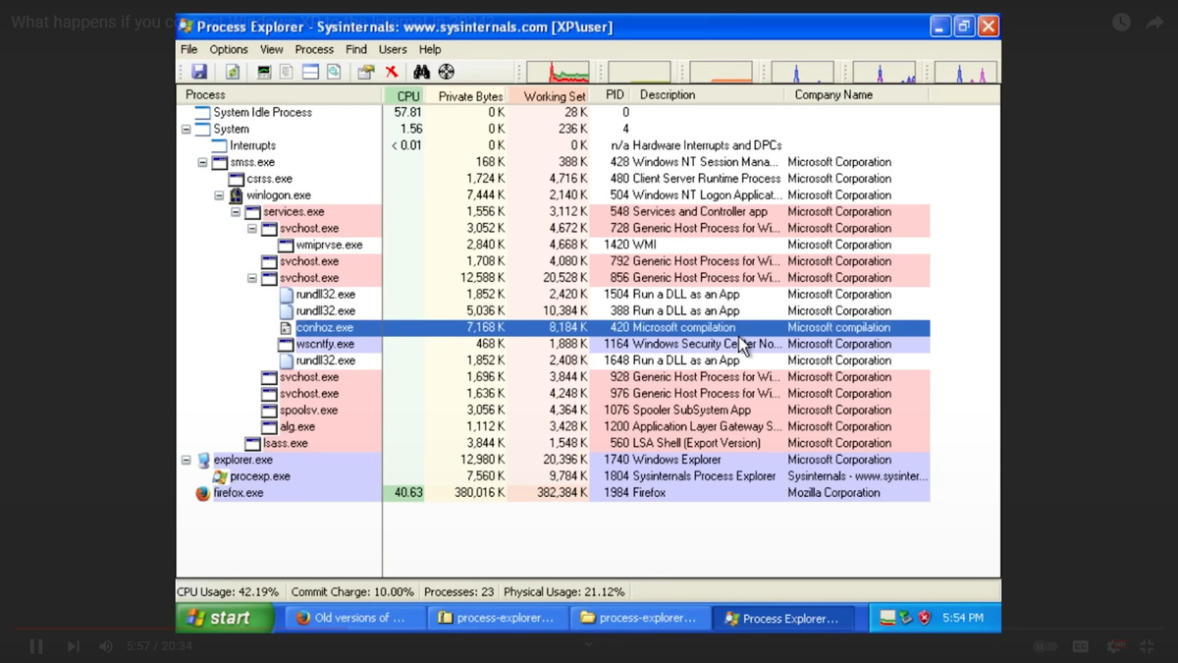Toggle closed captions in the video player
The height and width of the screenshot is (663, 1178).
point(1081,646)
